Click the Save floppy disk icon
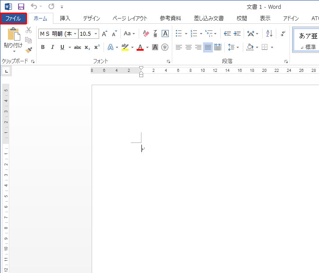Viewport: 319px width, 273px height. click(x=21, y=7)
